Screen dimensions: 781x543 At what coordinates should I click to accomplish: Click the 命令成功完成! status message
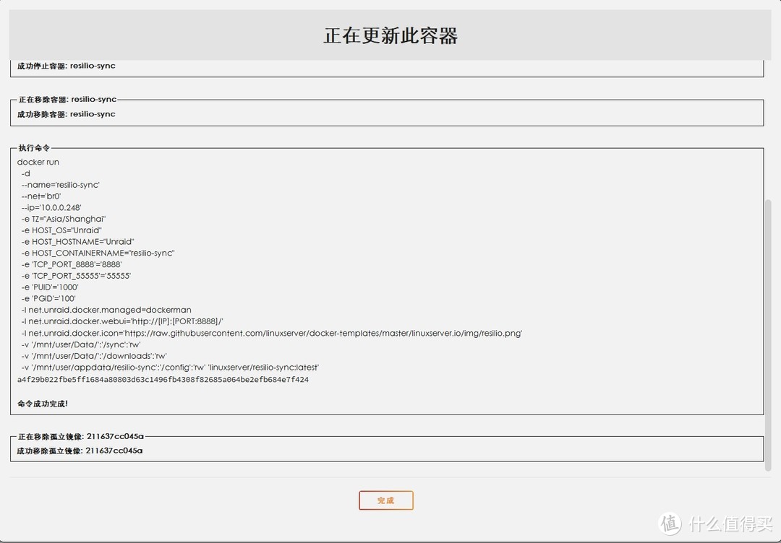click(40, 404)
